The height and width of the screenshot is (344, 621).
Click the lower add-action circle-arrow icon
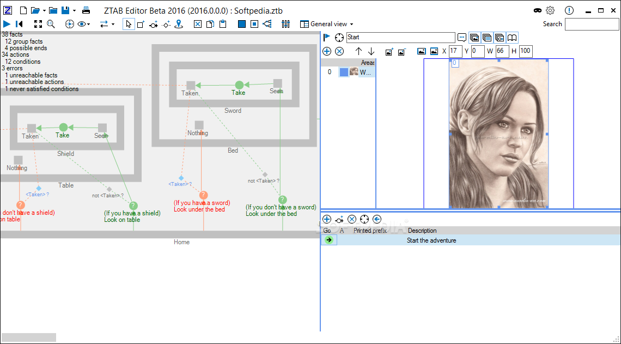point(339,220)
